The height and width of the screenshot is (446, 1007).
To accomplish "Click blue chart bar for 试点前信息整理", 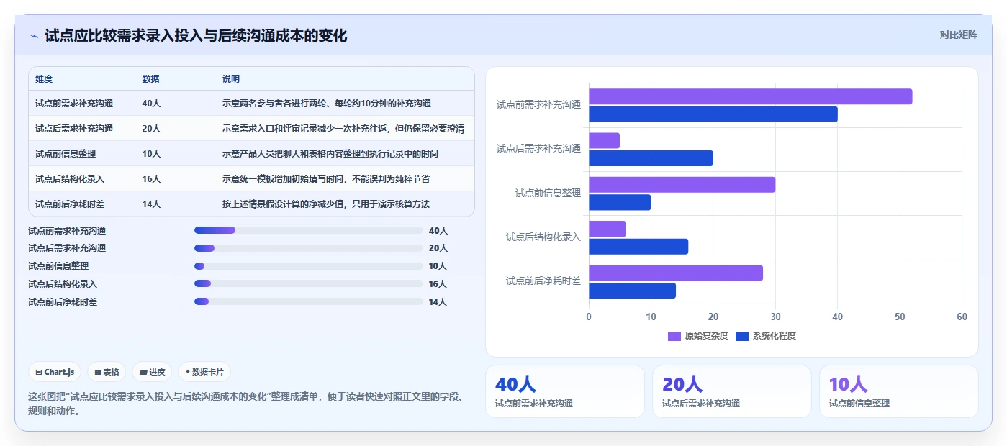I will click(620, 202).
